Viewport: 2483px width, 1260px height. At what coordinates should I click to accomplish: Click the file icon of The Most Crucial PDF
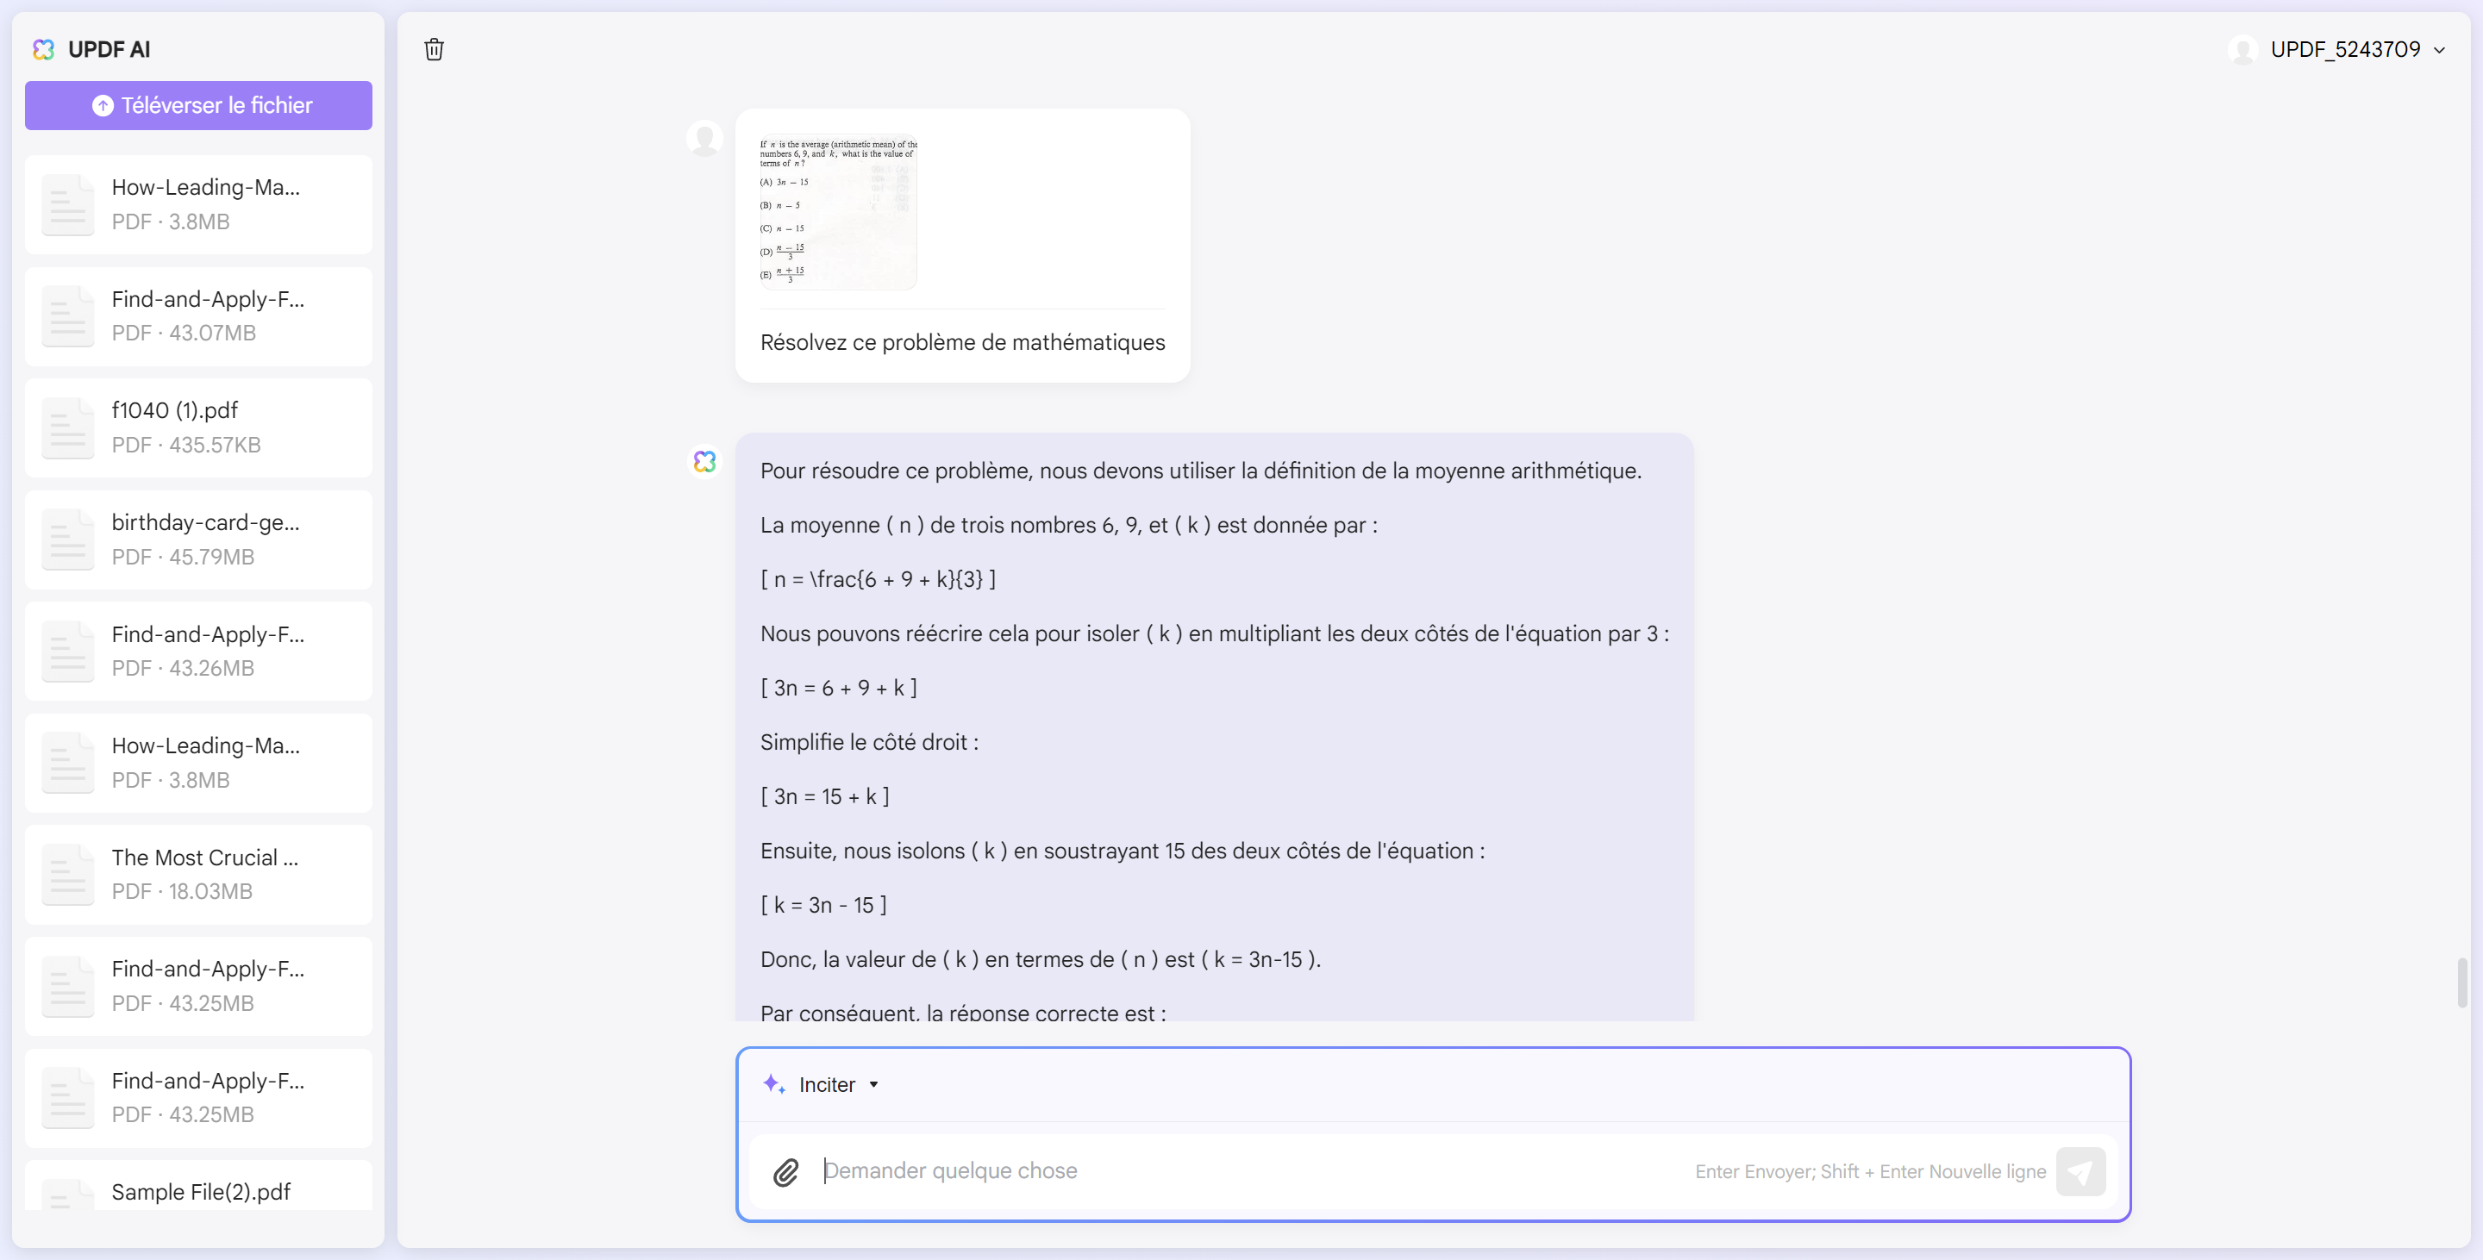[x=67, y=875]
